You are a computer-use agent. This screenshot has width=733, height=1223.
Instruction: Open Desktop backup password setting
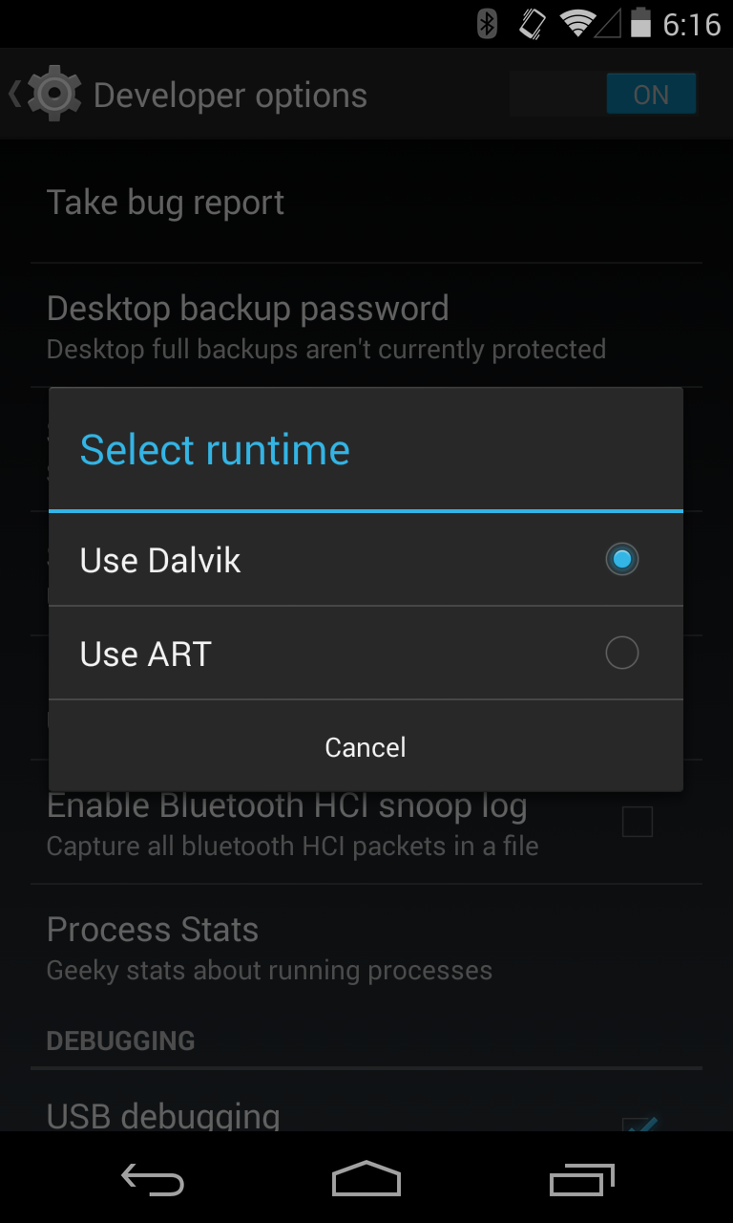366,326
